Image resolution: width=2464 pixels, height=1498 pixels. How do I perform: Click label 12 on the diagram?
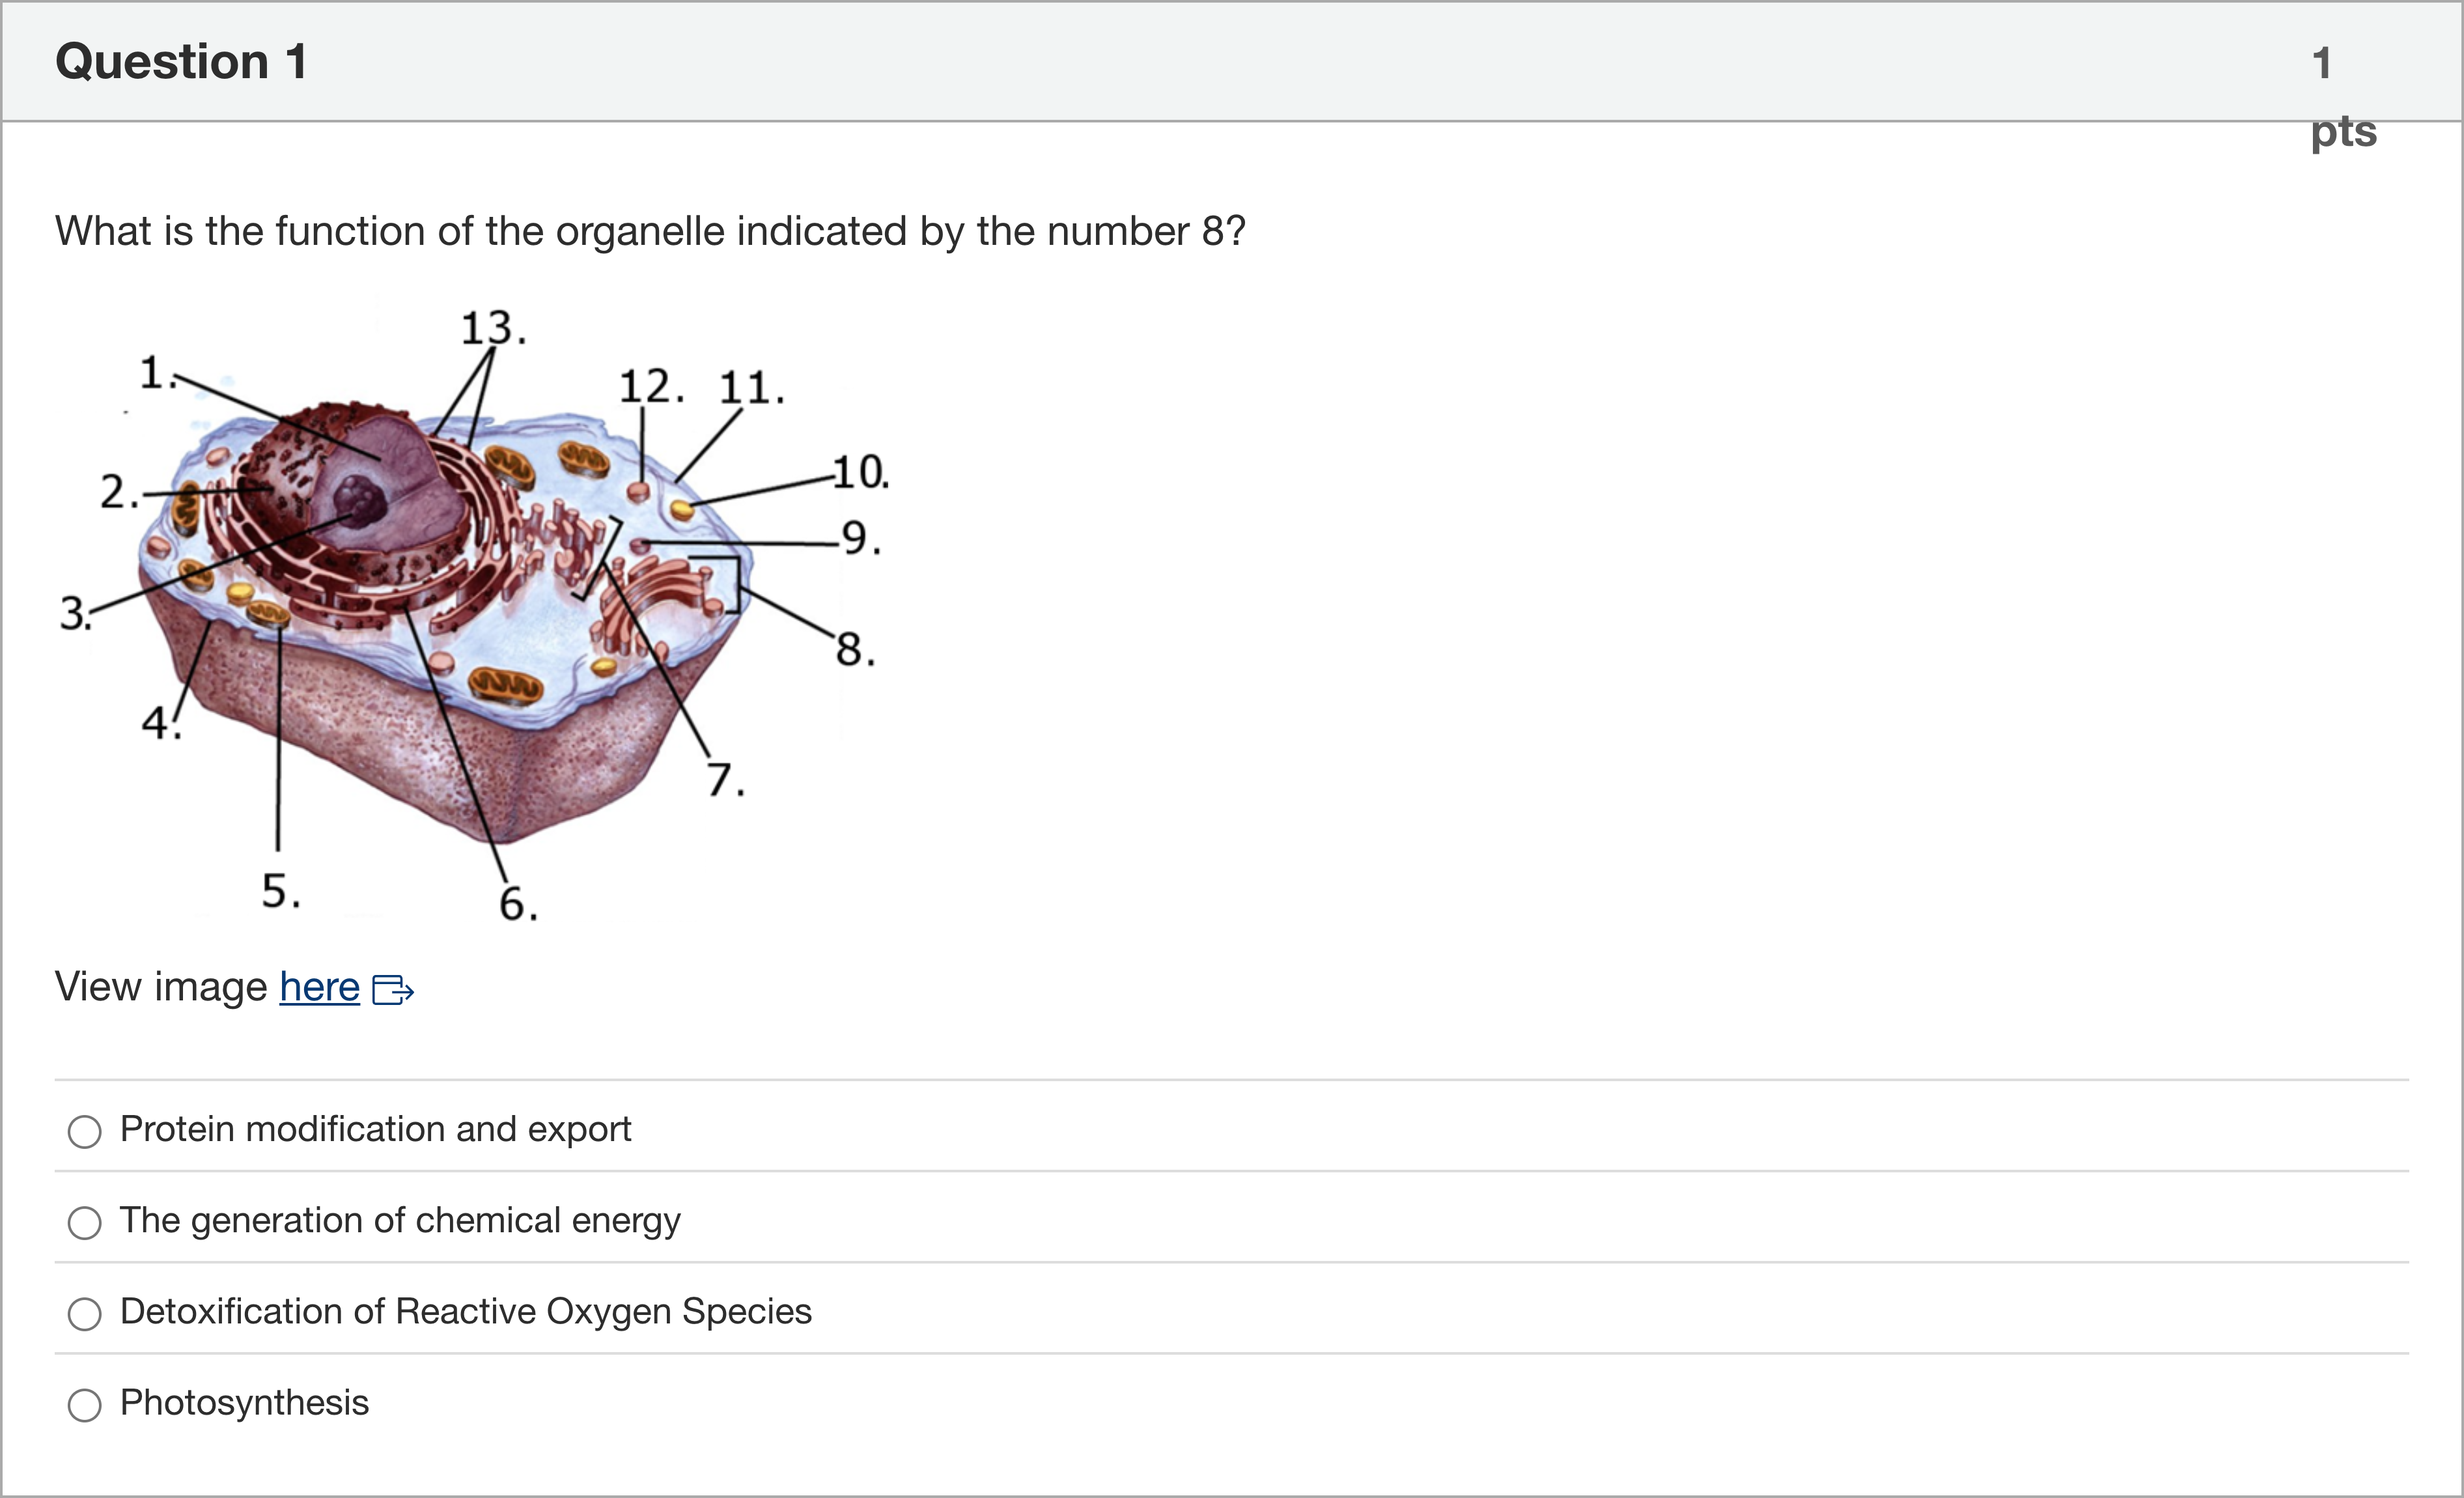tap(652, 386)
